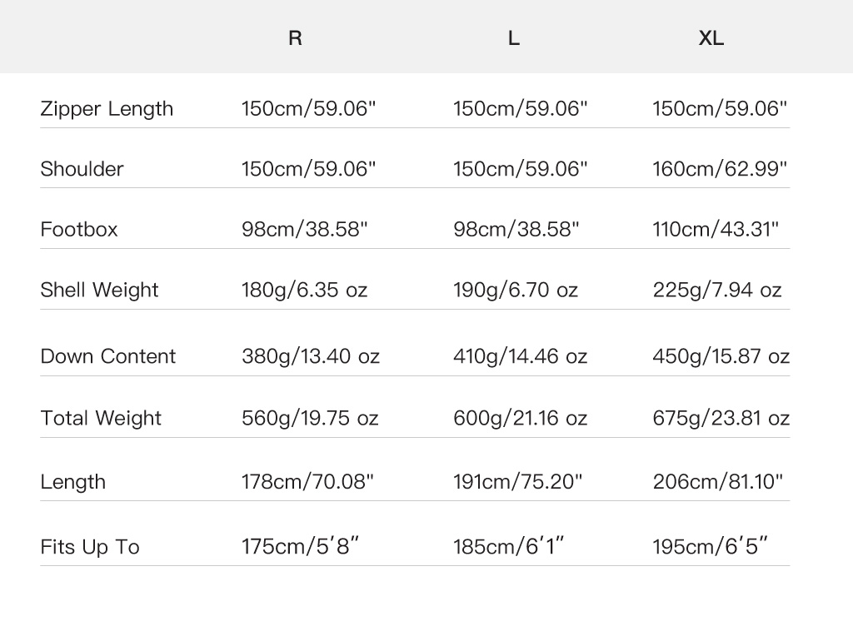Click the 180g/6.35 oz shell weight

[305, 291]
